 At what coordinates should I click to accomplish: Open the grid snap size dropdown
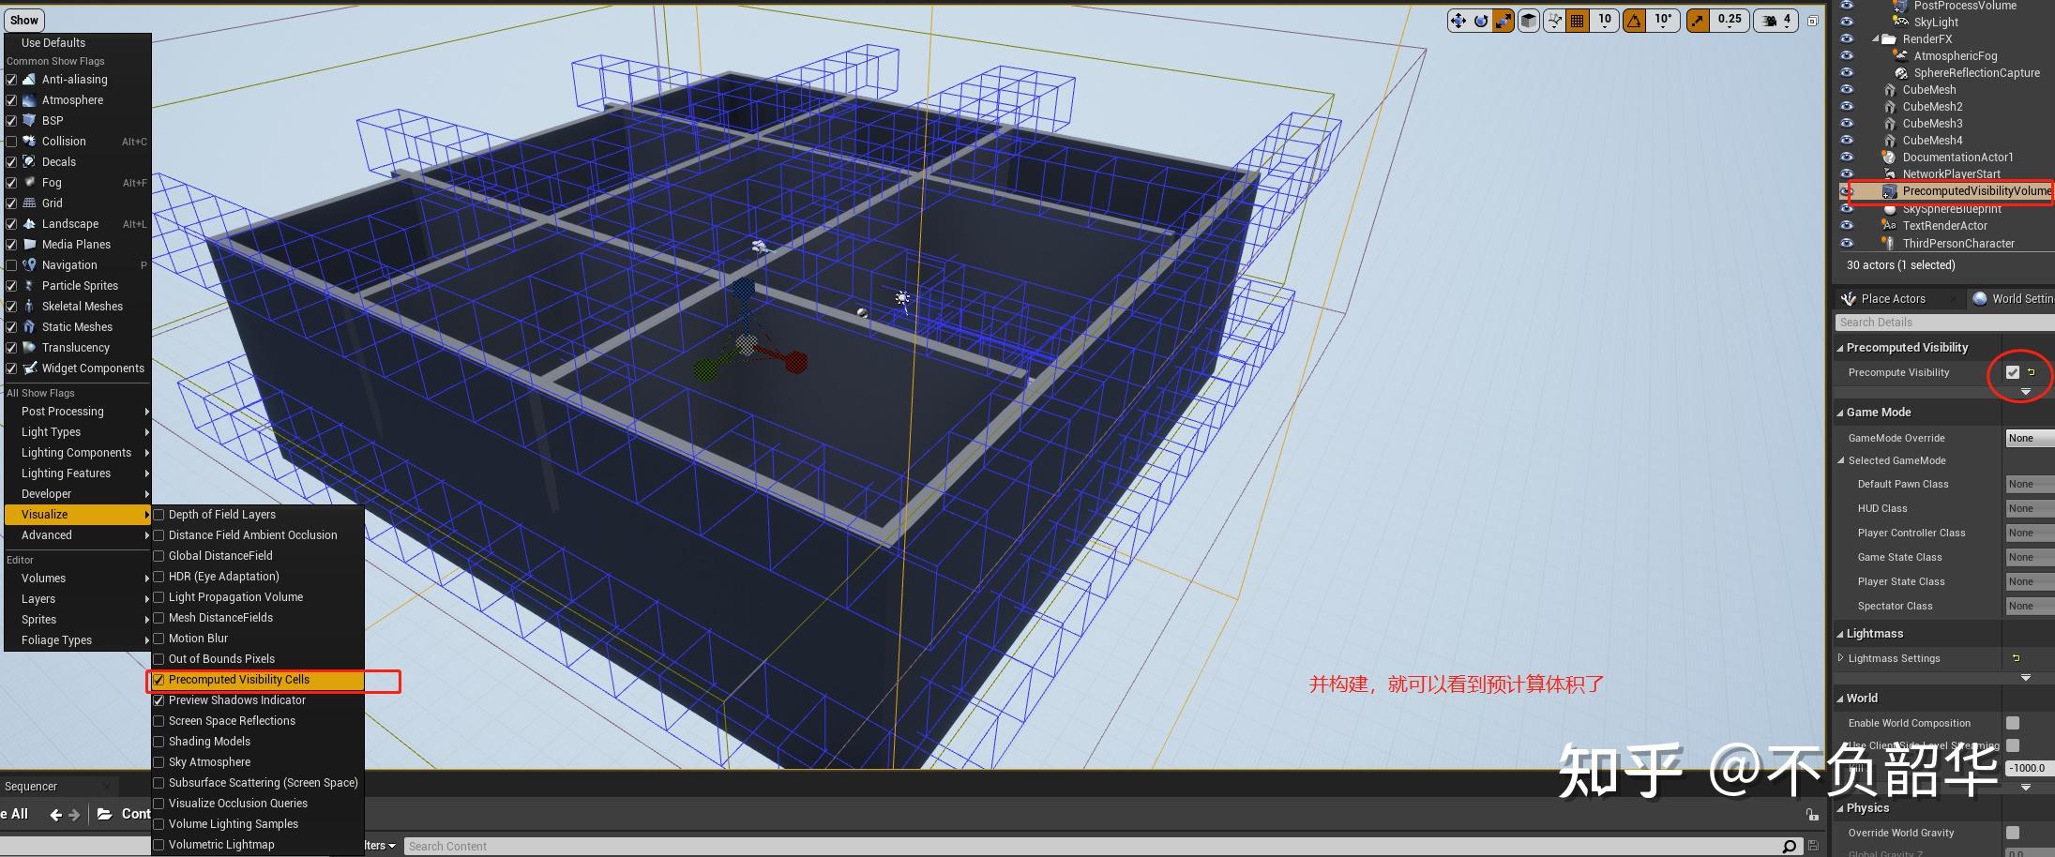1605,23
